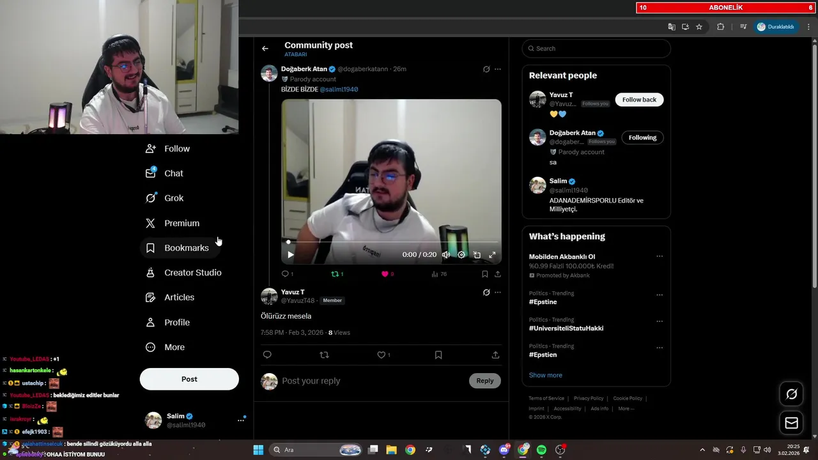818x460 pixels.
Task: Click reply icon below Yavuz T's post
Action: pyautogui.click(x=267, y=355)
